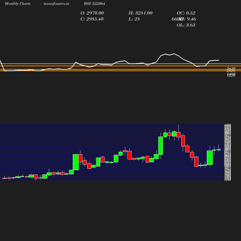Click the tallest green candlestick before the peak
Viewport: 241px width, 241px height.
pyautogui.click(x=161, y=146)
